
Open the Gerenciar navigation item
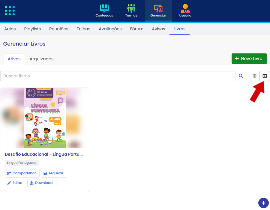(158, 11)
